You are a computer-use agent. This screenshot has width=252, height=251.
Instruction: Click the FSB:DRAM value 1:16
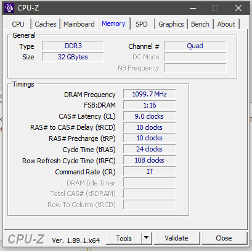point(150,105)
